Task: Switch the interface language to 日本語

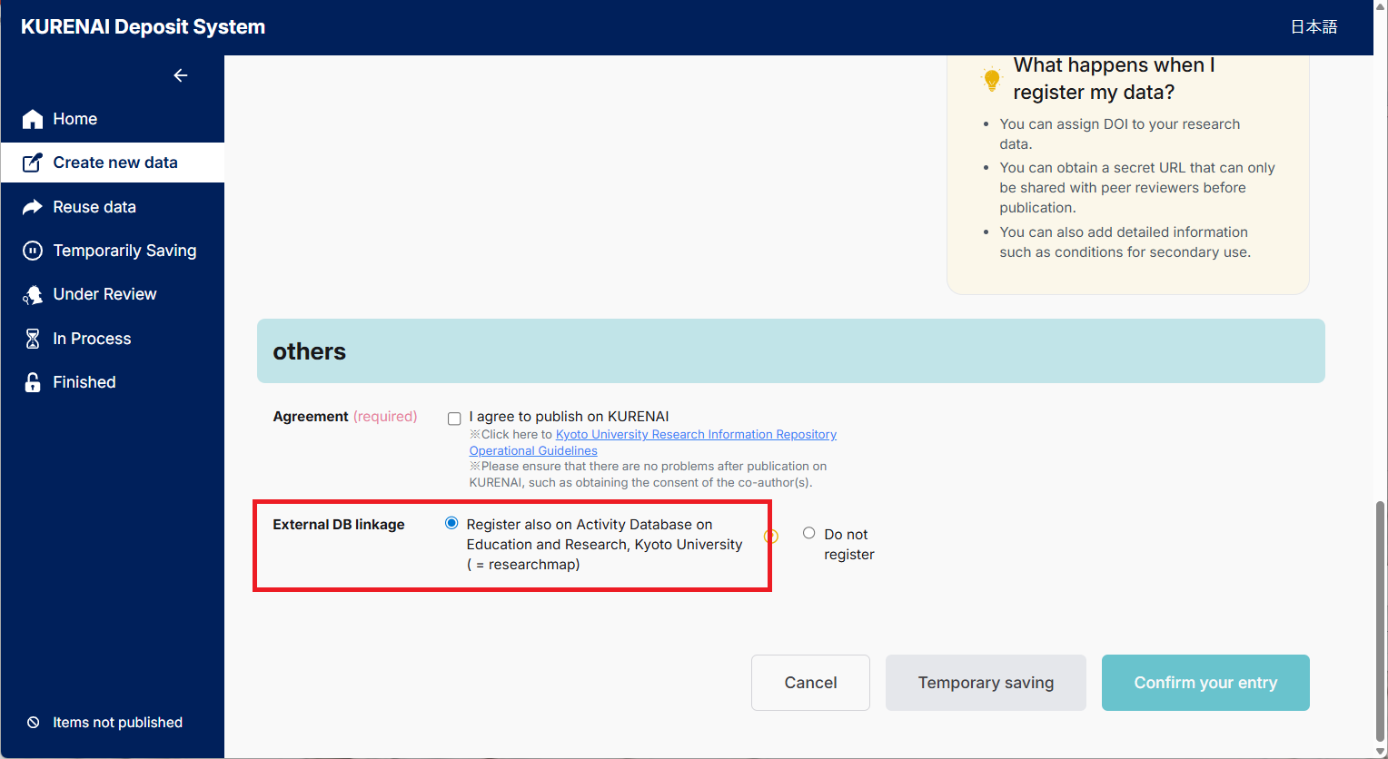Action: [x=1314, y=26]
